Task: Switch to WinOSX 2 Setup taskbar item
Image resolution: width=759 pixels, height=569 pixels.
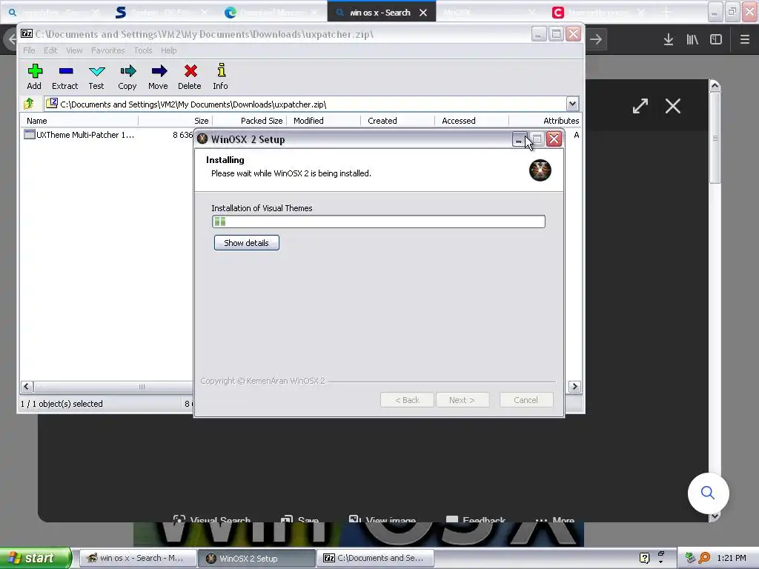Action: [257, 559]
